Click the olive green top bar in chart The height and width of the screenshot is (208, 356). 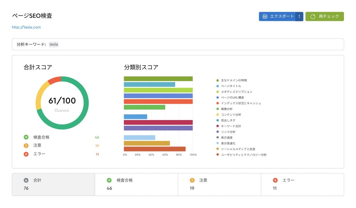pyautogui.click(x=158, y=79)
